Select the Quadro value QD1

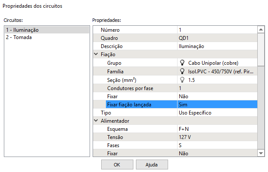[x=217, y=38]
